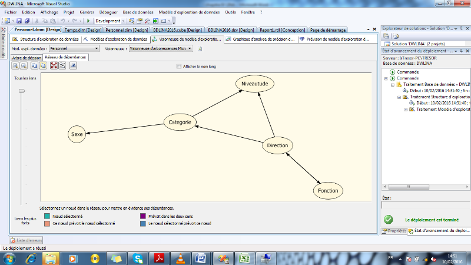Click the improve layout icon
This screenshot has height=265, width=471.
pos(62,65)
